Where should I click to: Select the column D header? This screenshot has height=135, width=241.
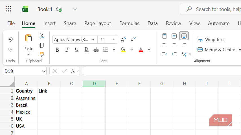pos(94,84)
